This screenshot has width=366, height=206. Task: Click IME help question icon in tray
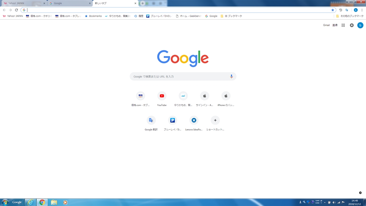click(312, 202)
